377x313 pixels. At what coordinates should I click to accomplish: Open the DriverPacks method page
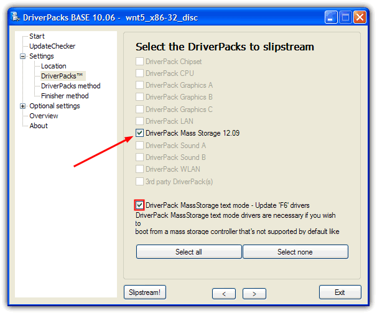point(70,86)
